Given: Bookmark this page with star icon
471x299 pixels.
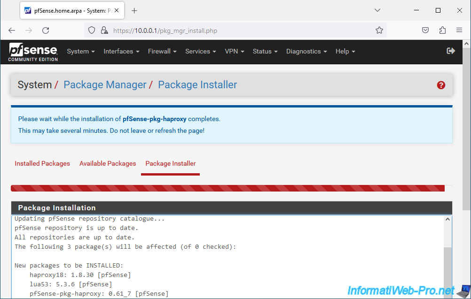Looking at the screenshot, I should [x=379, y=31].
